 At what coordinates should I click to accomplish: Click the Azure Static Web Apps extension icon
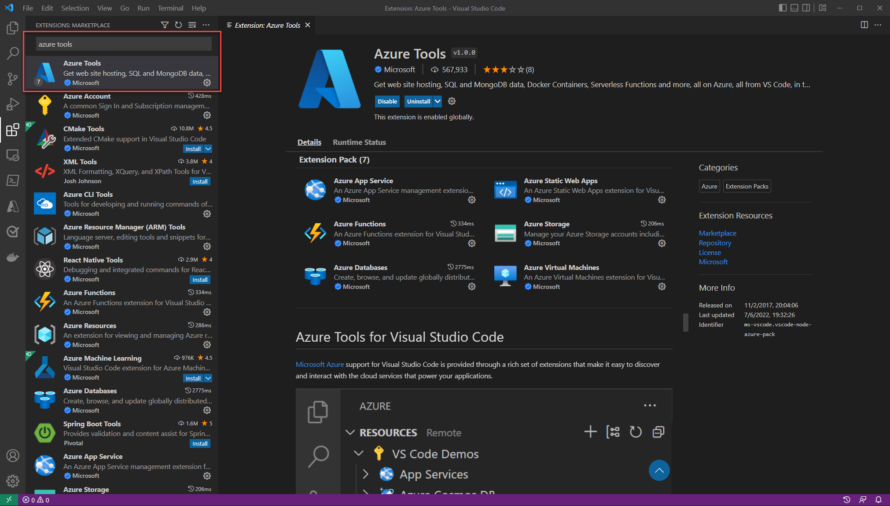(504, 189)
